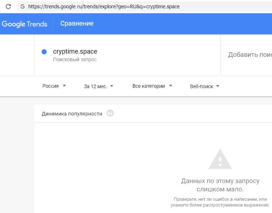Click empty blue header area right of Сравнение

(x=180, y=24)
